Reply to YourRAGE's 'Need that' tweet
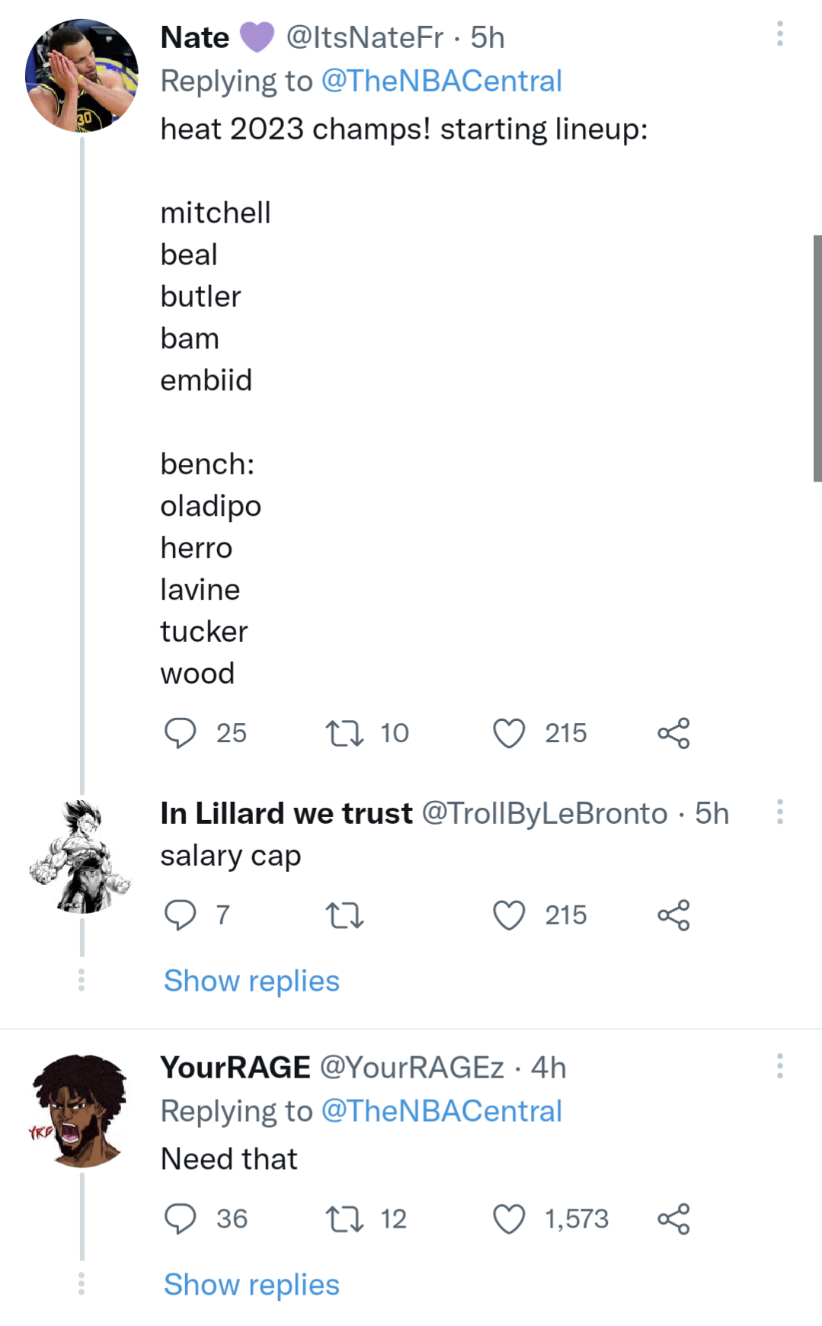 (181, 1219)
